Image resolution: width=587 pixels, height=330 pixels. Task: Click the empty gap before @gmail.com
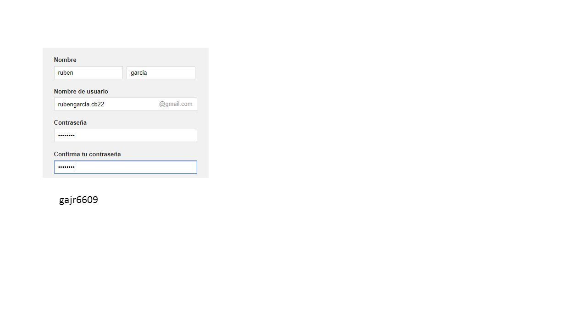[x=131, y=104]
